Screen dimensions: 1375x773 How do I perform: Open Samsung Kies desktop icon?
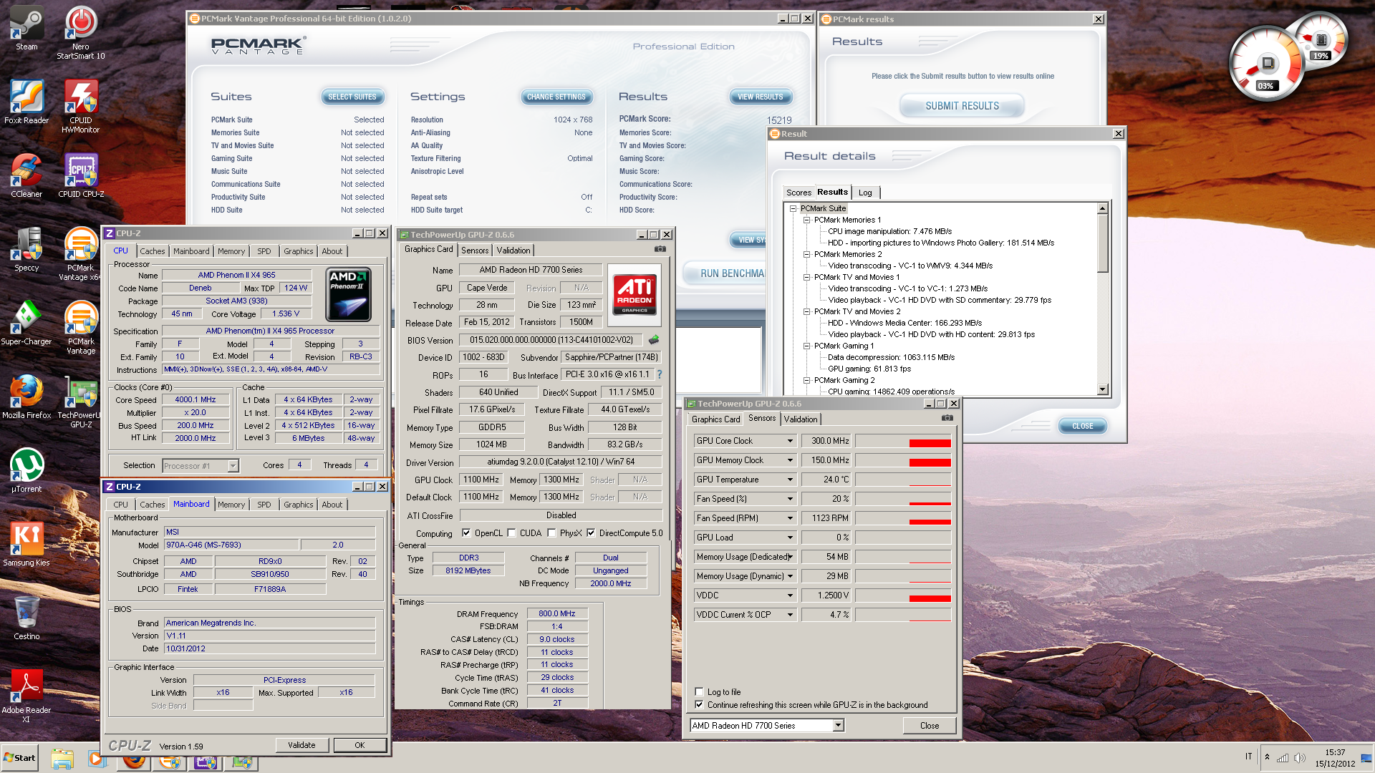coord(26,545)
